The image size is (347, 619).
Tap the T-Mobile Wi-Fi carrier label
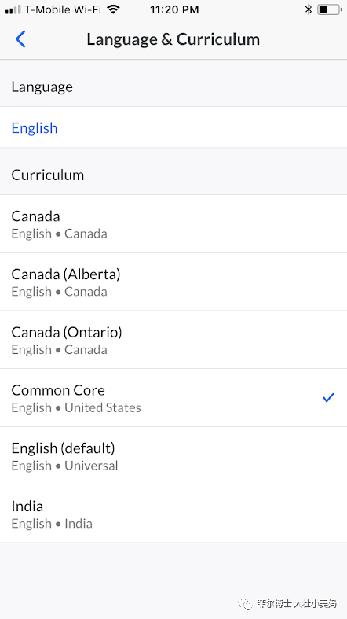(63, 10)
